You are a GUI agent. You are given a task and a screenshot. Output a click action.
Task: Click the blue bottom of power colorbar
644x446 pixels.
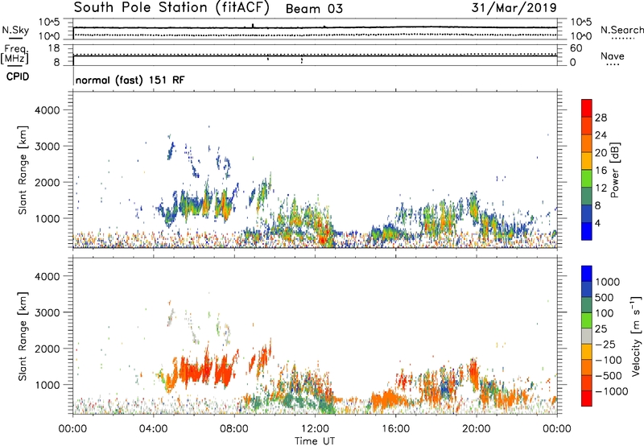coord(587,231)
